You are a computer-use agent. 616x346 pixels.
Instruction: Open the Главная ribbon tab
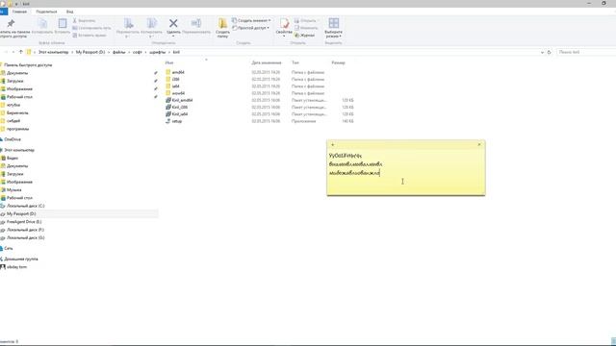[19, 12]
